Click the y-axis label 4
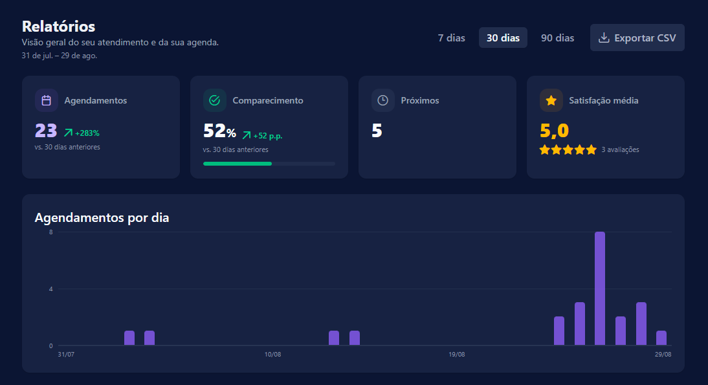 click(x=50, y=289)
